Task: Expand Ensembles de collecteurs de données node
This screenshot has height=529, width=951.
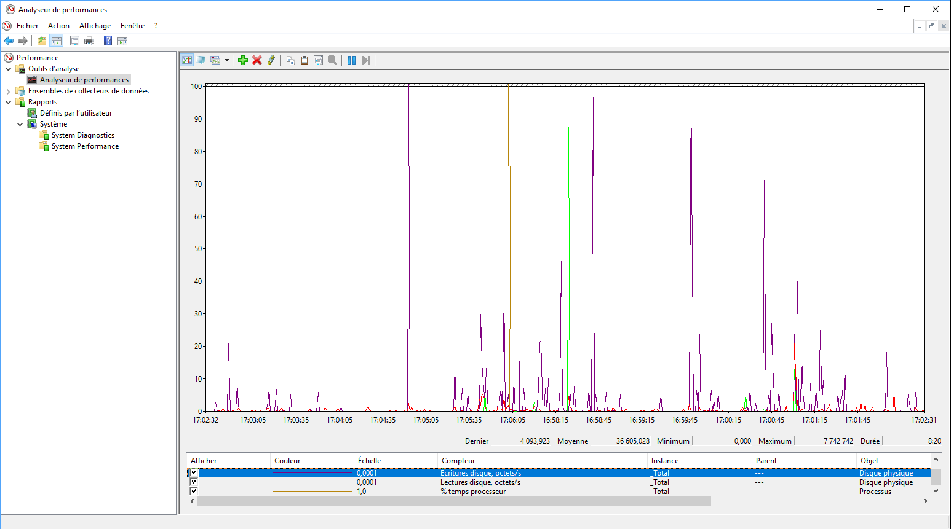Action: (8, 91)
